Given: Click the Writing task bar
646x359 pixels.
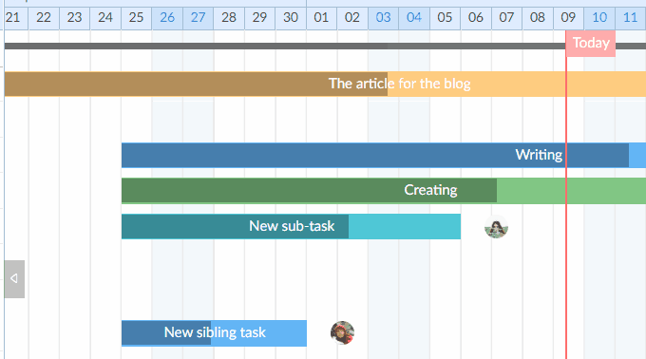Looking at the screenshot, I should pyautogui.click(x=384, y=155).
